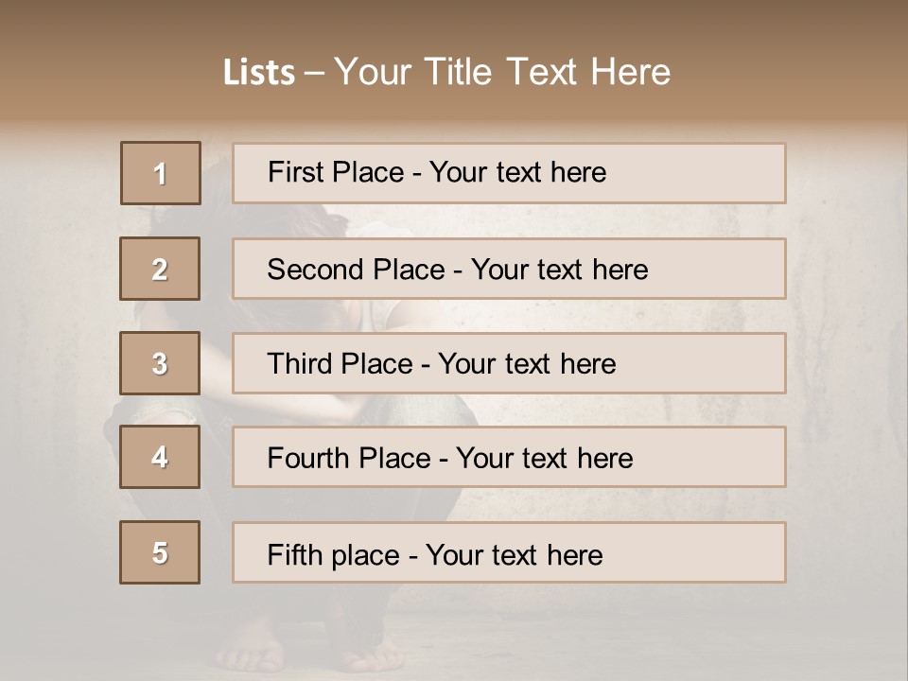Click "Your text here" in the Second Place row
Screen dimensions: 908x681
(559, 270)
